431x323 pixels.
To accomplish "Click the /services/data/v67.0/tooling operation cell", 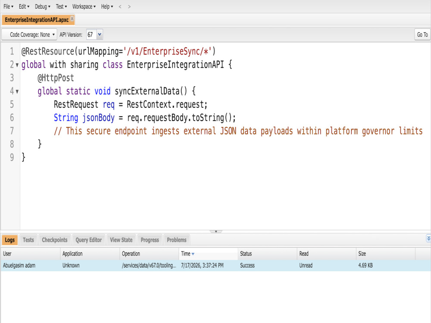I will click(149, 265).
